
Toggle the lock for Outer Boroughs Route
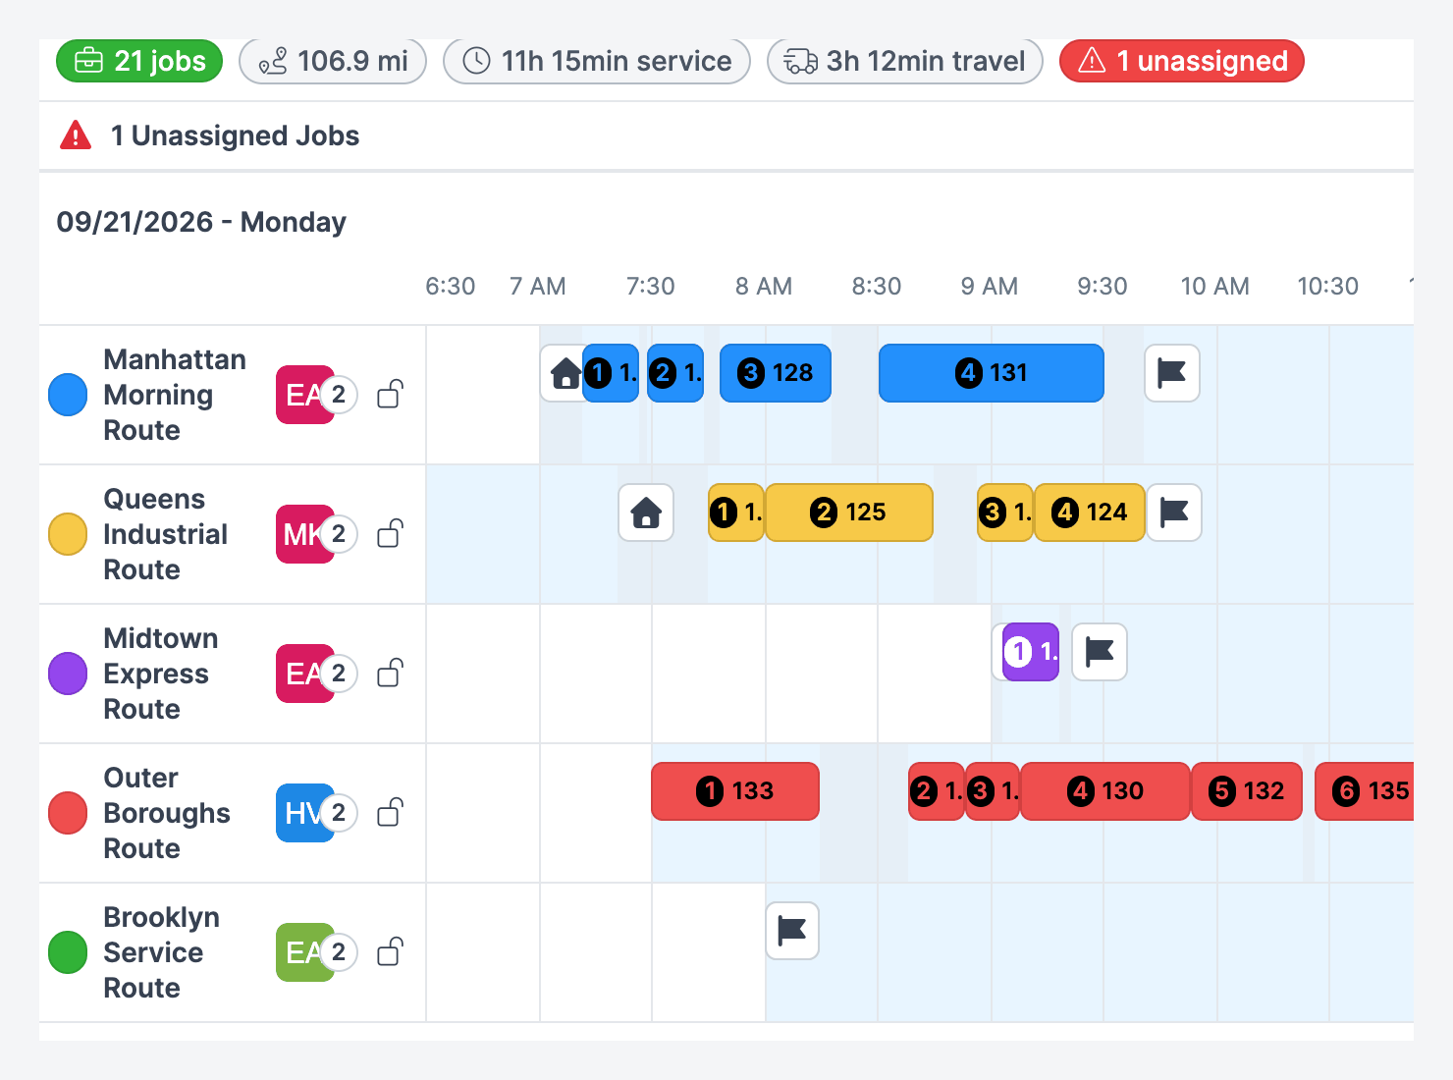point(390,813)
